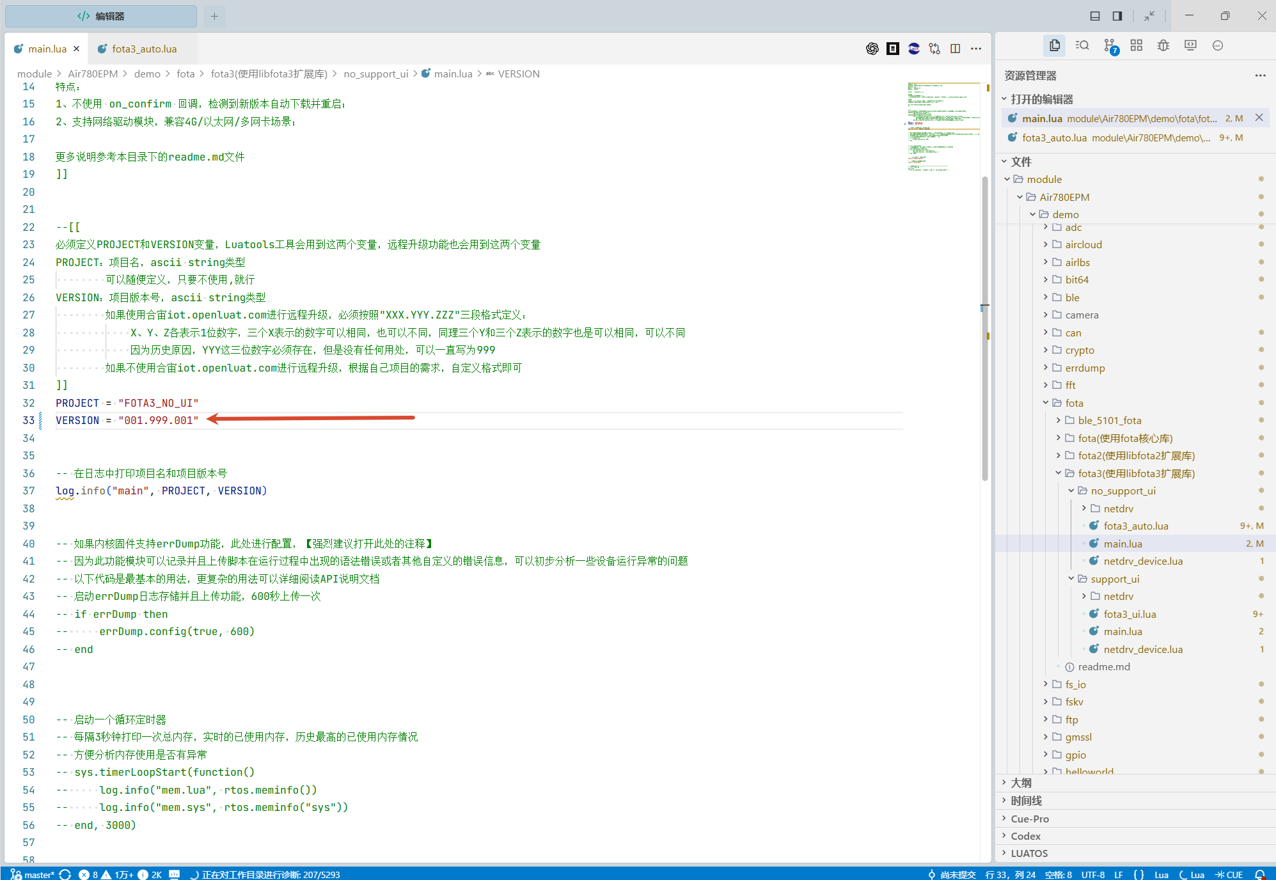This screenshot has width=1276, height=880.
Task: Open the Remote Explorer monitor icon
Action: [1190, 45]
